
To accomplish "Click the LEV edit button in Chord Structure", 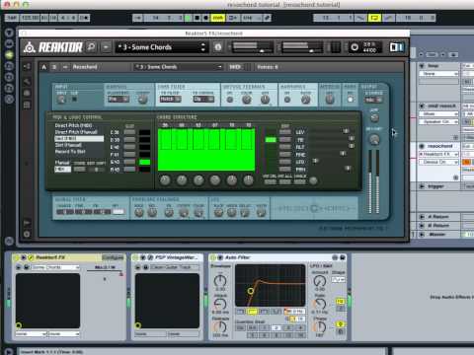I will click(285, 132).
